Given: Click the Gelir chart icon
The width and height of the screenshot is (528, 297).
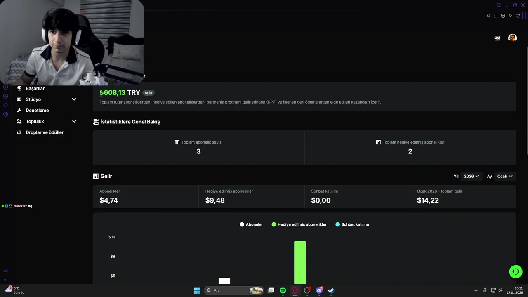Looking at the screenshot, I should tap(96, 176).
